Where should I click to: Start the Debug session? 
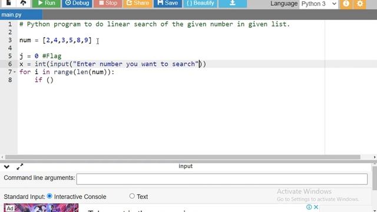click(77, 3)
